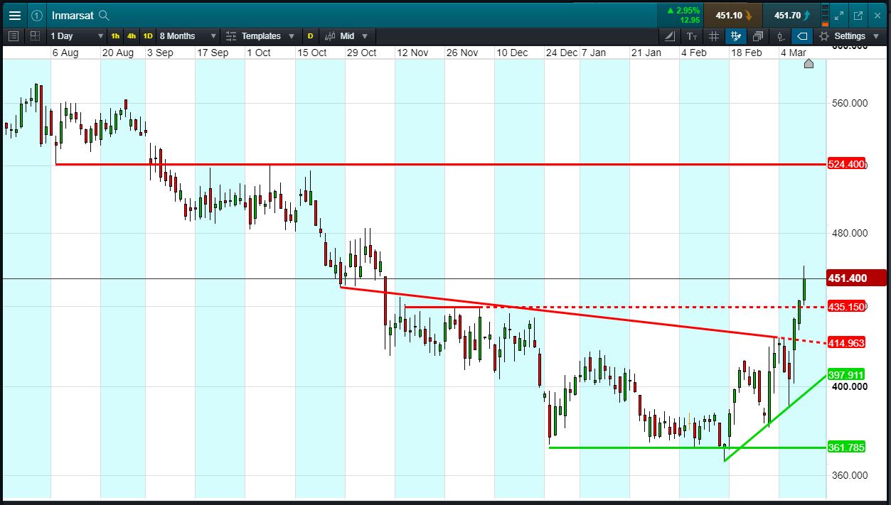The width and height of the screenshot is (891, 505).
Task: Open the 1 Day interval dropdown
Action: coord(76,36)
